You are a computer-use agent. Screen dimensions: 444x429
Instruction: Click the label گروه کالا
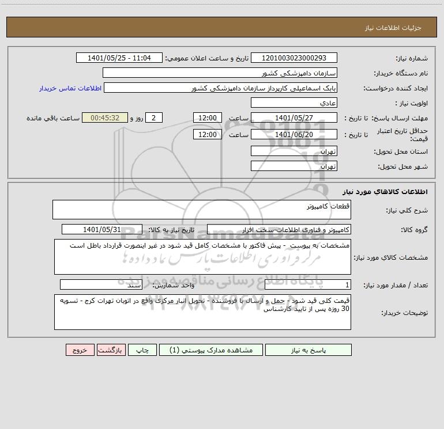point(414,230)
